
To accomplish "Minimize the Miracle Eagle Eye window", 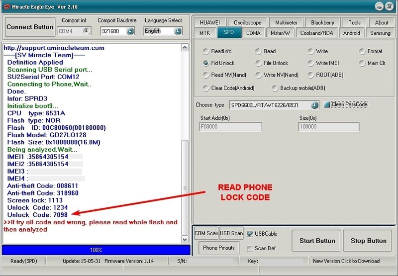I will pos(379,6).
